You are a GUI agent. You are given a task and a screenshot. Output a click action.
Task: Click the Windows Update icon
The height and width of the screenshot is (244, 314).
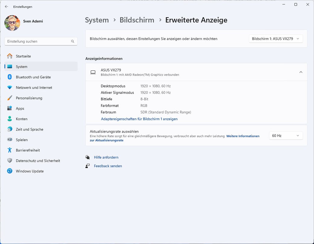click(10, 171)
